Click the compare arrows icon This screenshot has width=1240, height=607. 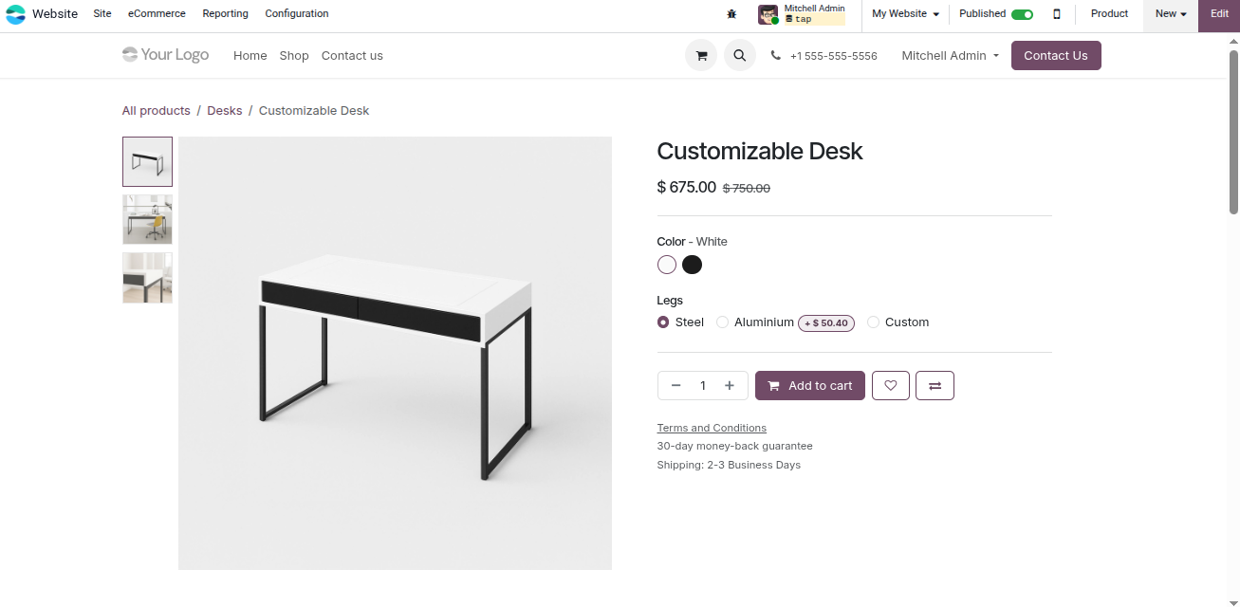935,385
